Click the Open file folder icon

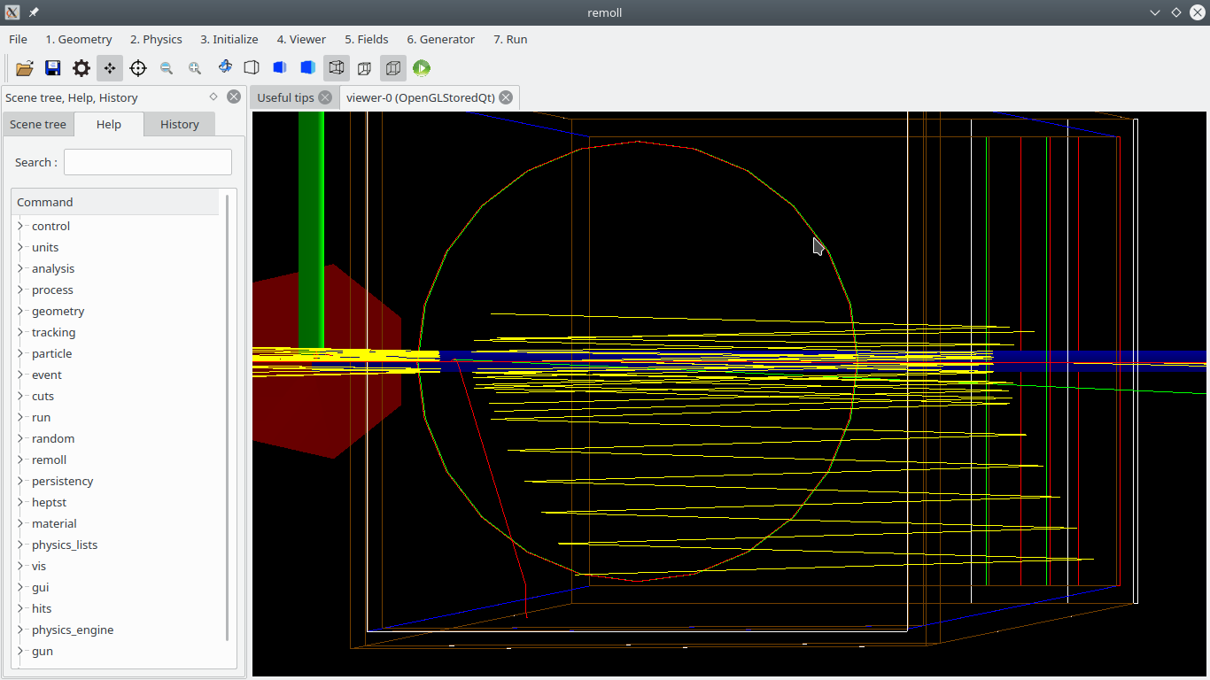(x=25, y=68)
